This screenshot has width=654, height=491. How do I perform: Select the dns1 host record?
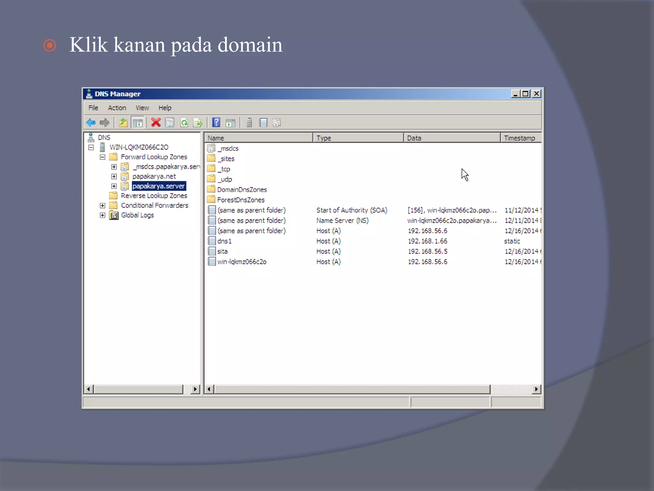(220, 241)
